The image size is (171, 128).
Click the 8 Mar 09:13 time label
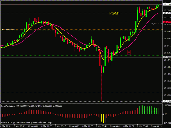[x=156, y=126]
